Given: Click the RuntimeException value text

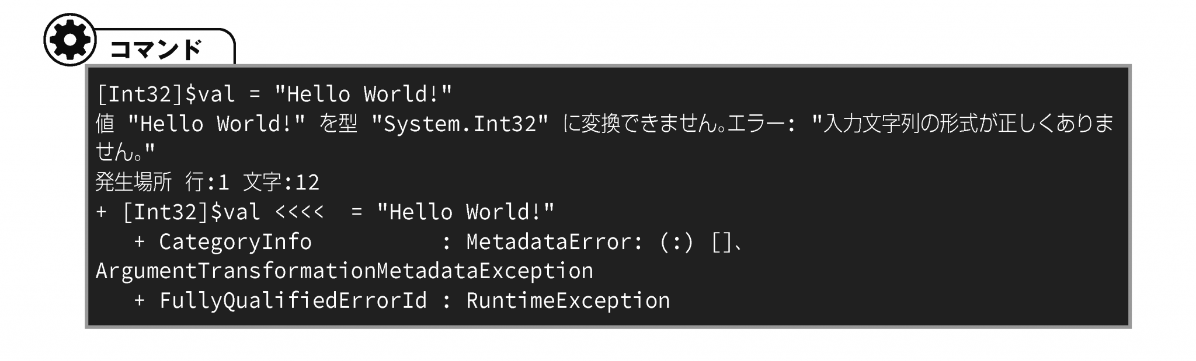Looking at the screenshot, I should click(568, 300).
